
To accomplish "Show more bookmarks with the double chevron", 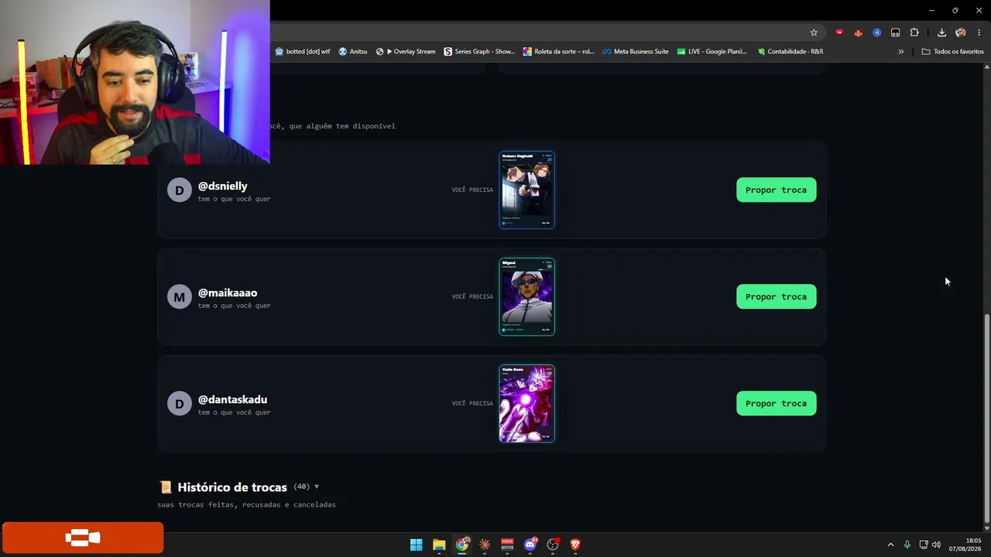I will 900,52.
